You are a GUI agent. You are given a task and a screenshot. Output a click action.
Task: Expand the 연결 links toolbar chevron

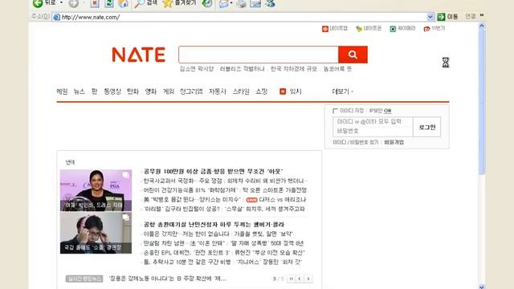(x=482, y=15)
